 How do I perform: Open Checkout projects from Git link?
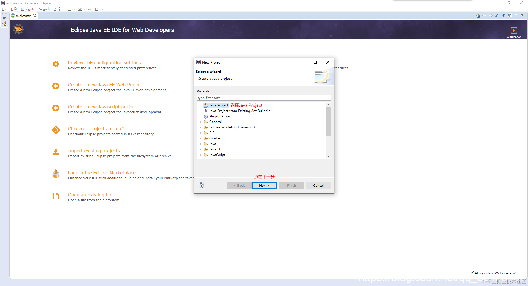click(x=97, y=129)
